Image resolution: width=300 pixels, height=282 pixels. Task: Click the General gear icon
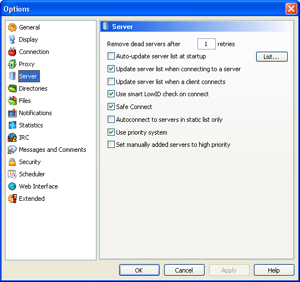point(12,27)
